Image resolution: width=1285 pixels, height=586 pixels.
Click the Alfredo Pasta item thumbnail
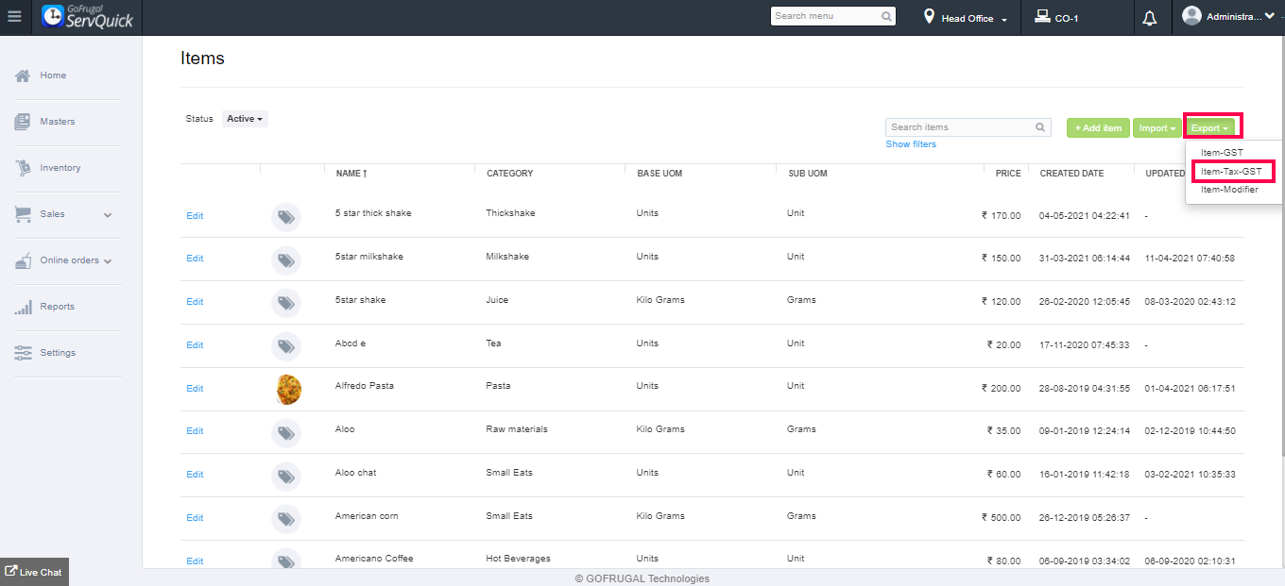point(288,389)
